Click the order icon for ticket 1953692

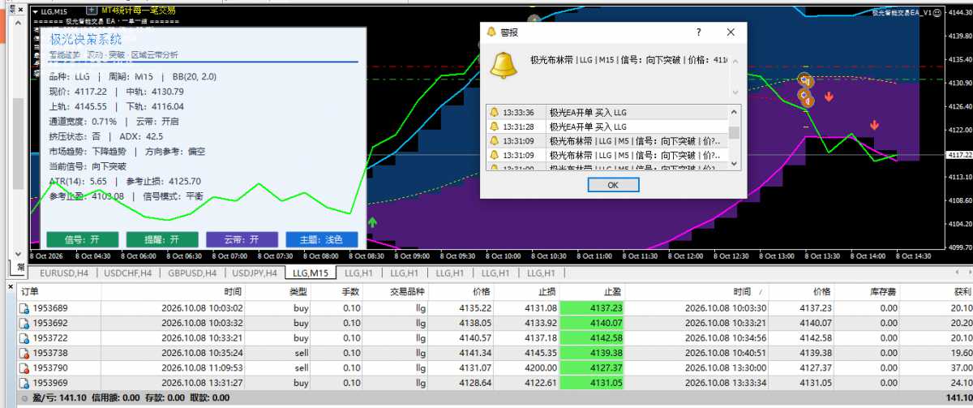24,323
